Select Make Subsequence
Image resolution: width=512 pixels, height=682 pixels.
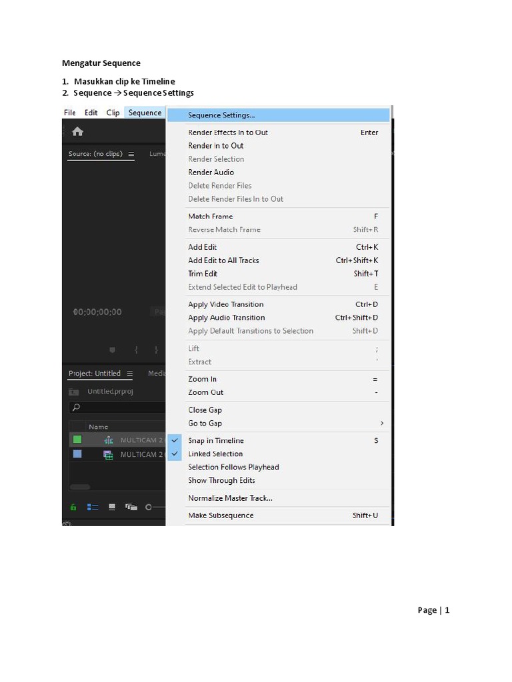tap(279, 515)
